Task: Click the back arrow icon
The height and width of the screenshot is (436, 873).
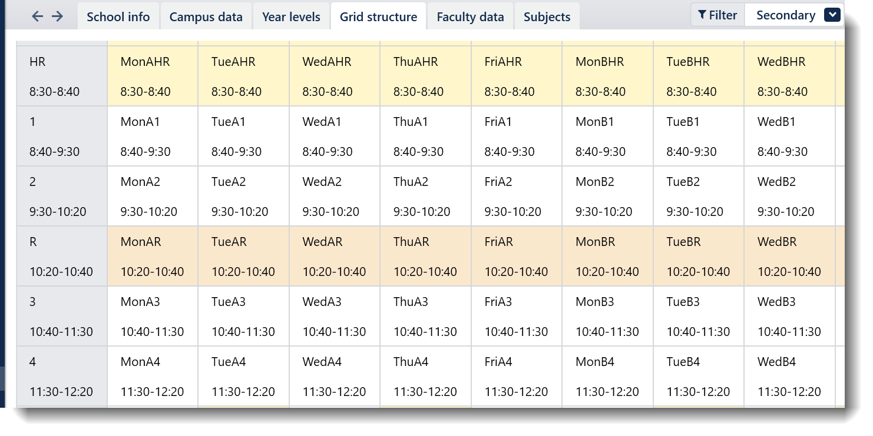Action: pos(37,16)
